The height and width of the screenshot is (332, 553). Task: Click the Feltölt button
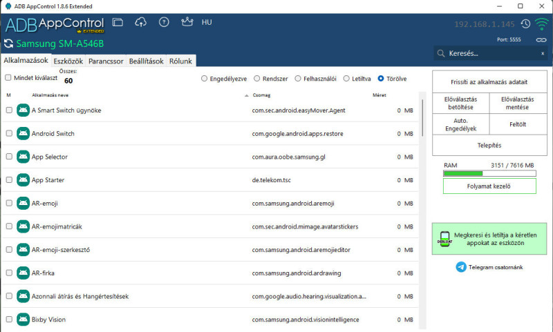[x=518, y=124]
